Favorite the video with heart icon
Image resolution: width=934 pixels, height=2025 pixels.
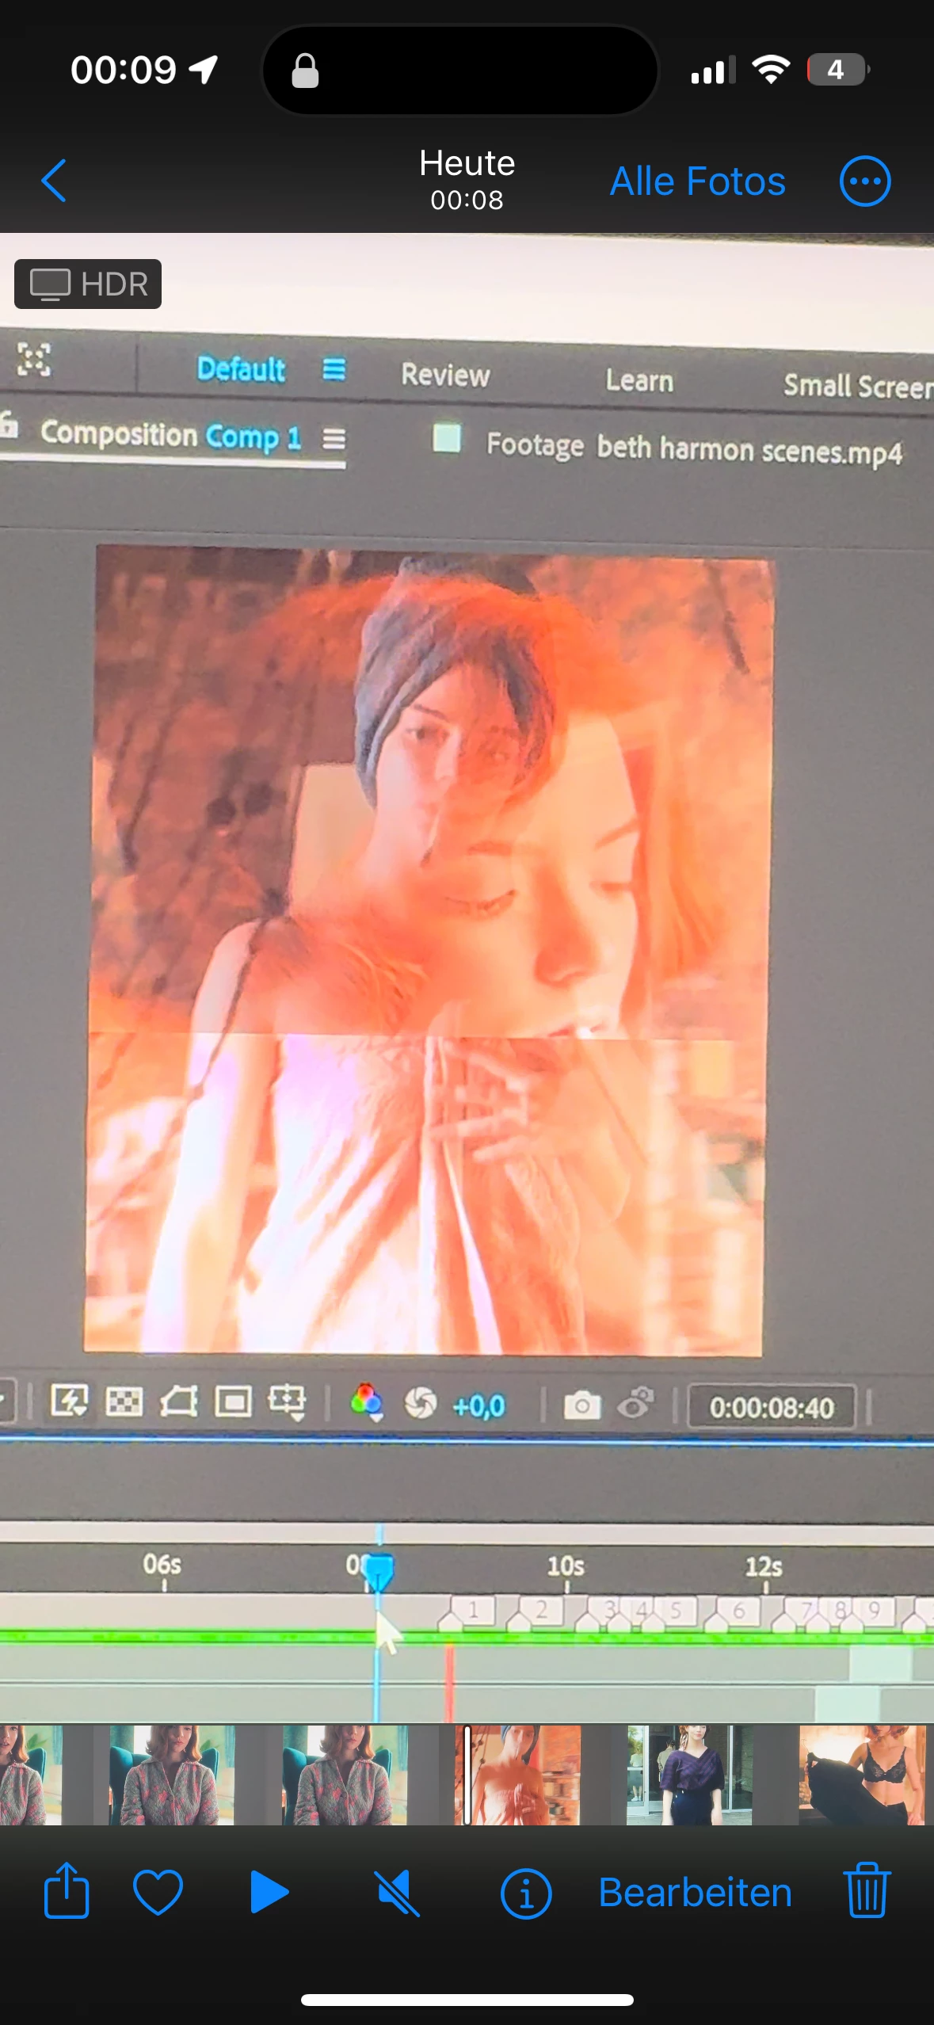coord(158,1892)
